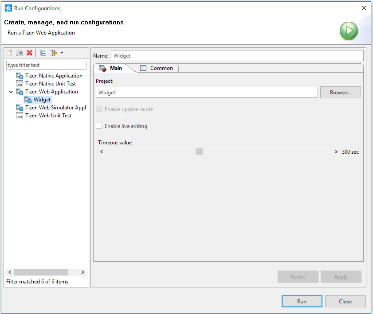Viewport: 373px width, 314px height.
Task: Delete the selected launch configuration
Action: [x=29, y=53]
